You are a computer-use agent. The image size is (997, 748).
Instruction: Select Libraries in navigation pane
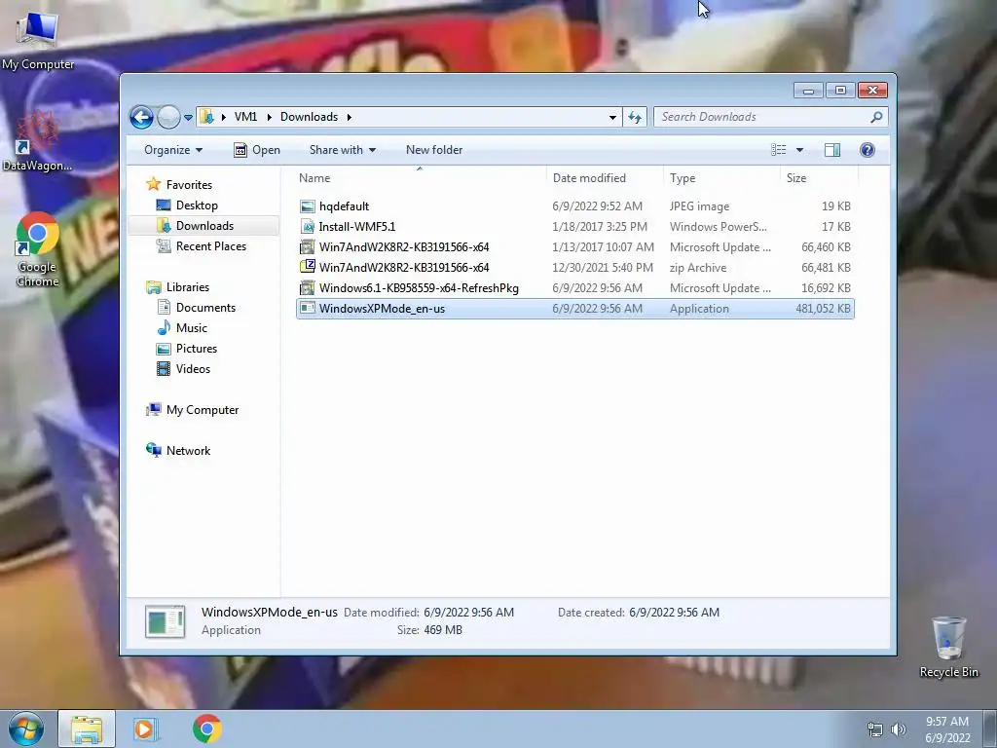click(x=188, y=287)
